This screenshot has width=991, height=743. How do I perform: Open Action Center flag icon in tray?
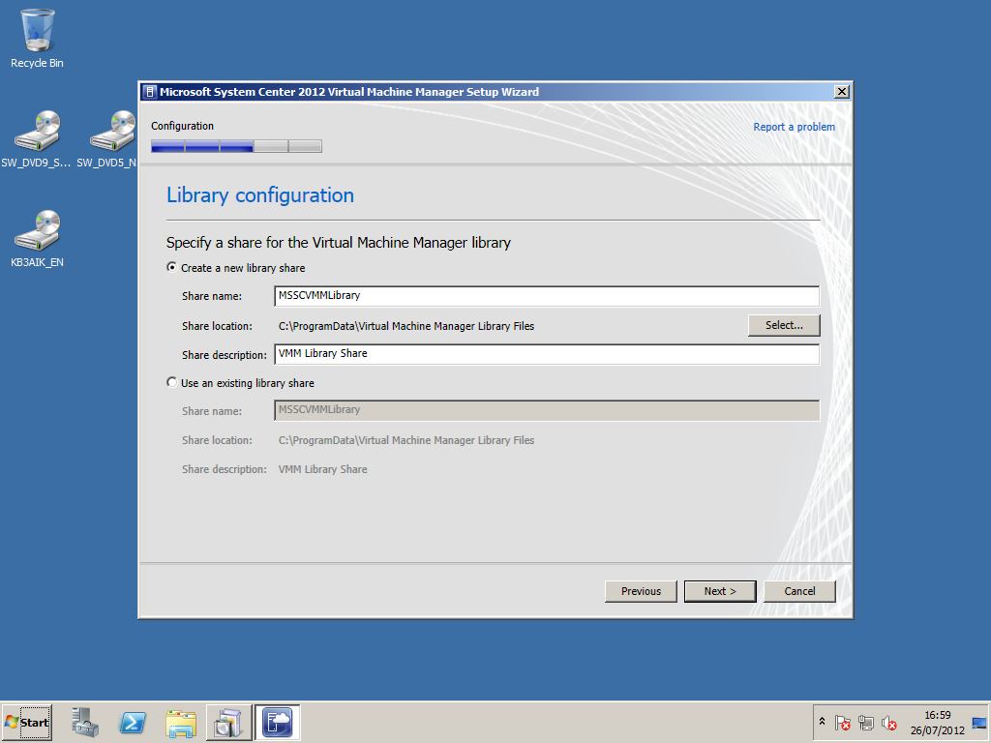coord(843,722)
